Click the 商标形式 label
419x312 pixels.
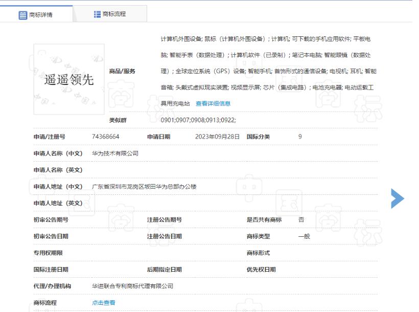[258, 253]
